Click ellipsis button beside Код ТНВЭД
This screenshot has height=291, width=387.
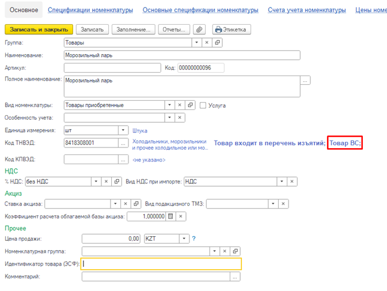click(123, 143)
